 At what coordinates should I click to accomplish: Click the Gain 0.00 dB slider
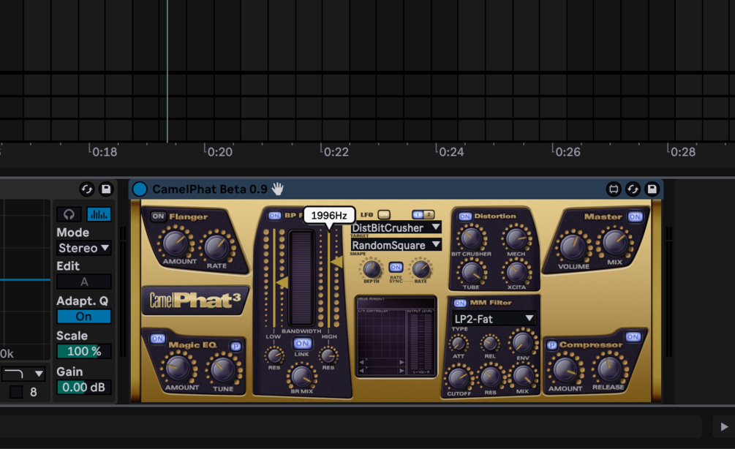pyautogui.click(x=84, y=387)
